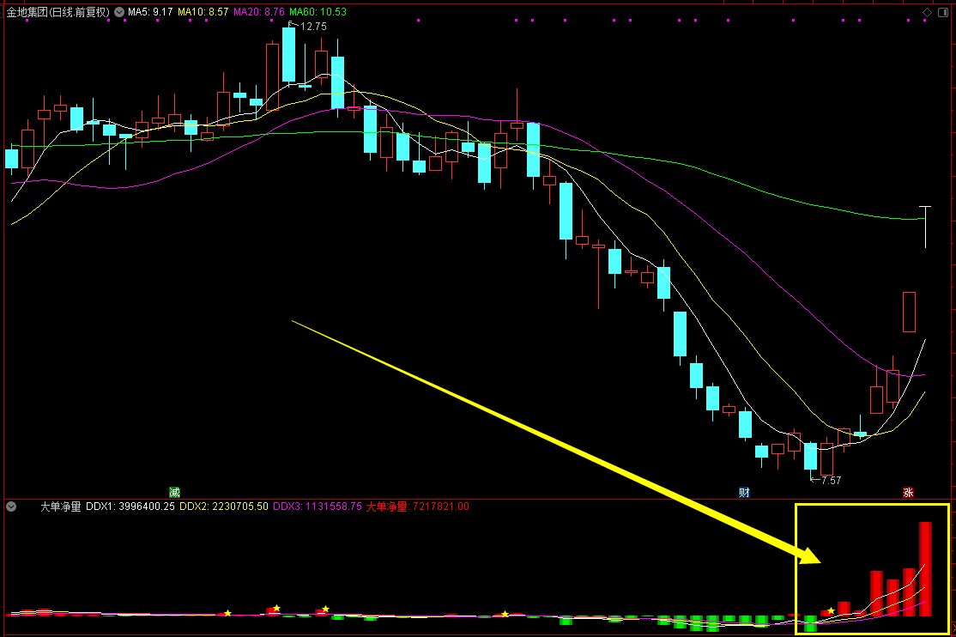The width and height of the screenshot is (956, 637).
Task: Click the DDX3: 1131558.75 value
Action: coord(317,507)
